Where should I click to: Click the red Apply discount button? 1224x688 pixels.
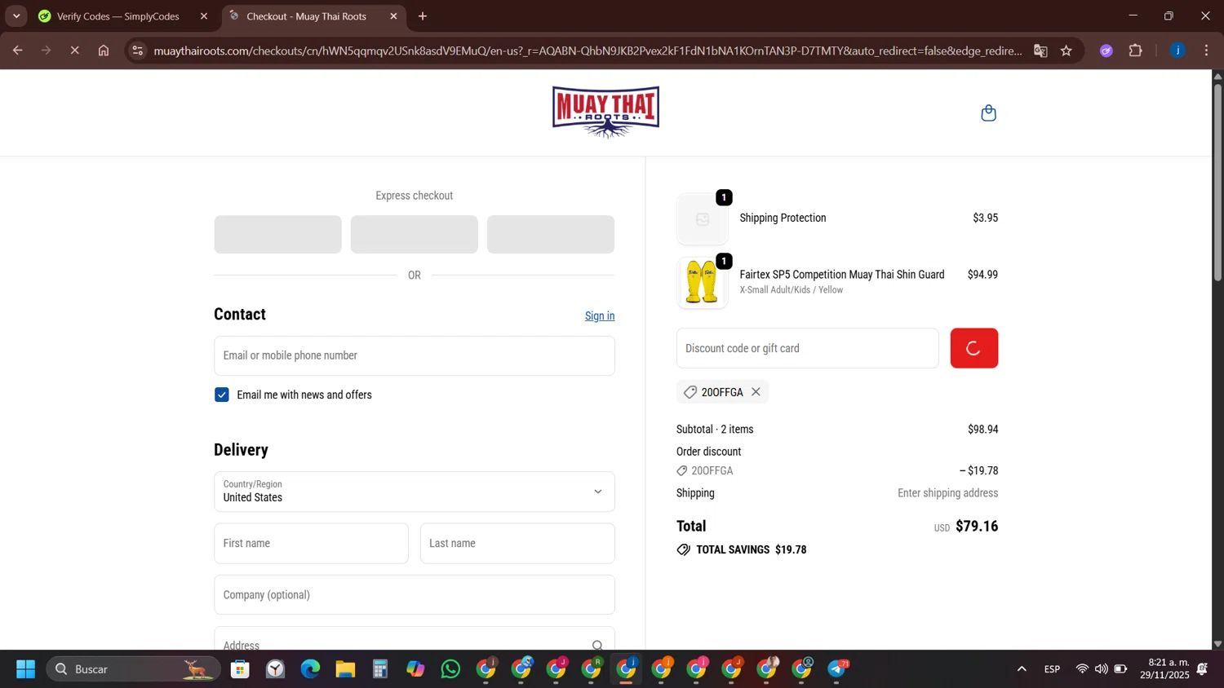(973, 348)
